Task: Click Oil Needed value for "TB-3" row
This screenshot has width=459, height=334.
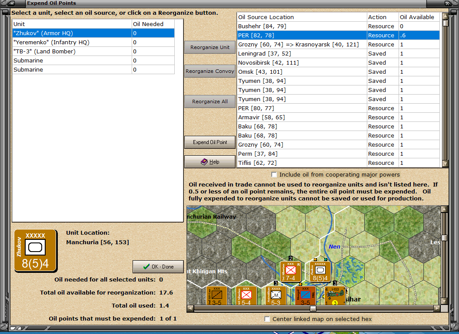Action: click(153, 52)
